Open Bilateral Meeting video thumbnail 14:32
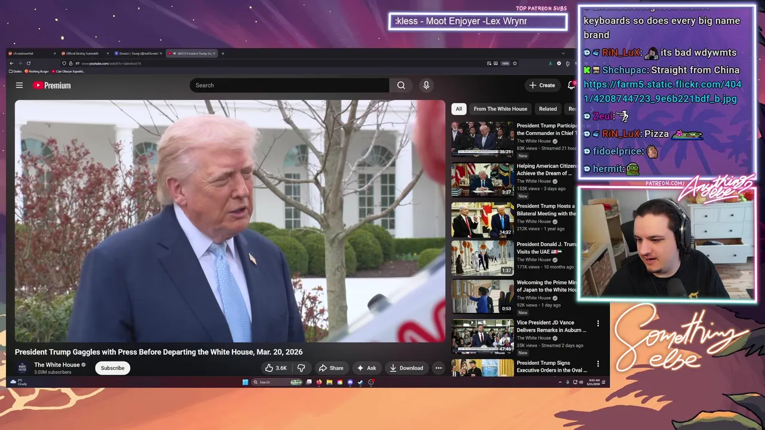Viewport: 765px width, 430px height. coord(482,219)
